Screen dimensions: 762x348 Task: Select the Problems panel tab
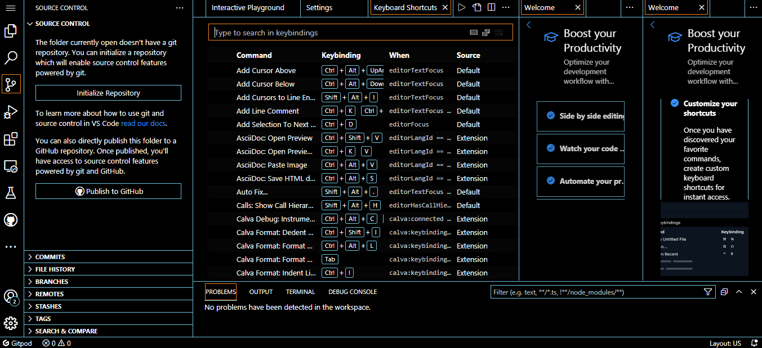coord(221,292)
